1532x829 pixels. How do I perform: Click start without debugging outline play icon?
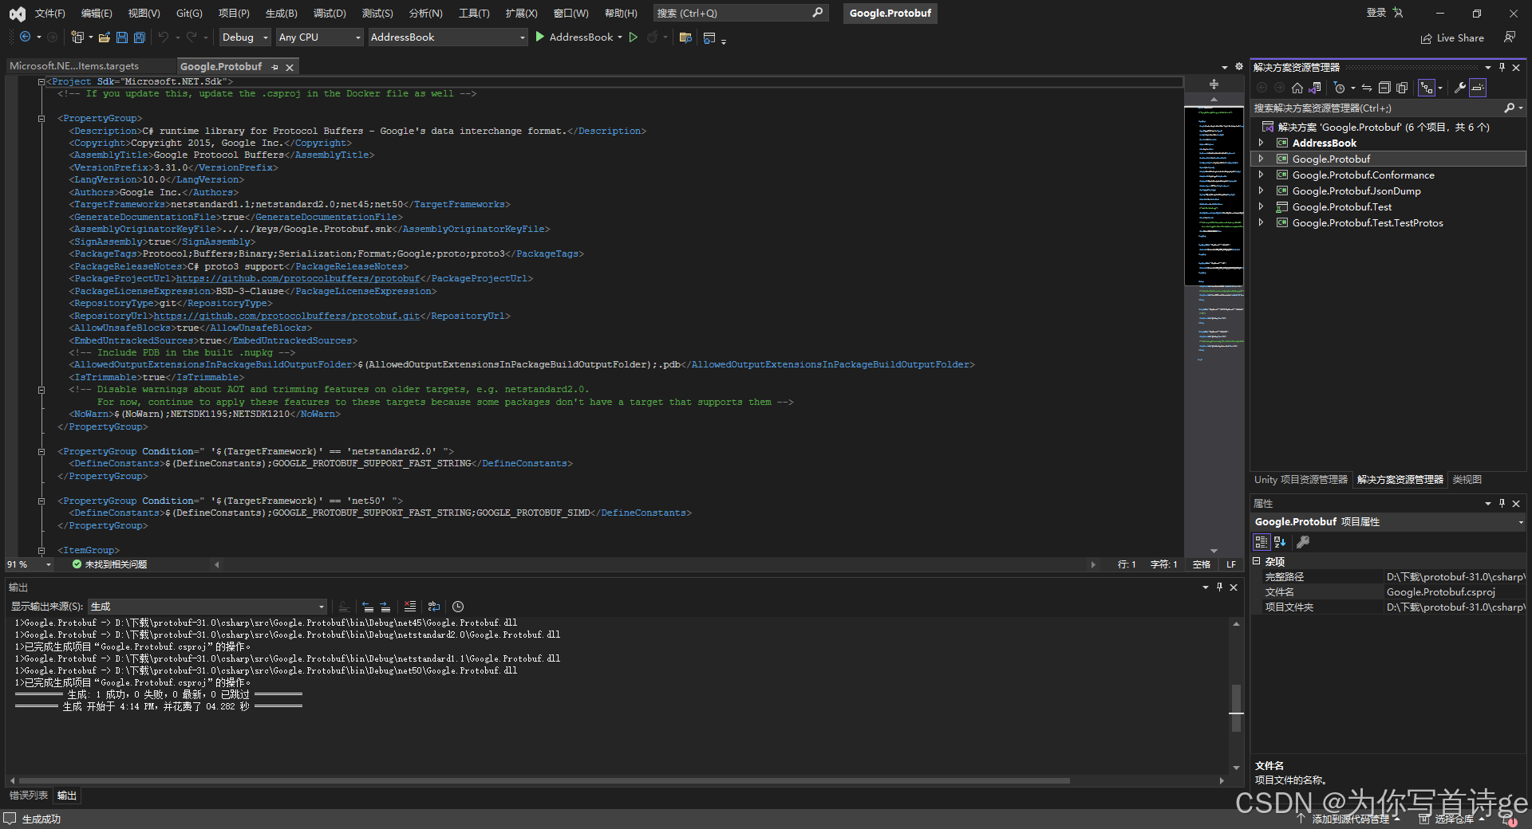(634, 37)
